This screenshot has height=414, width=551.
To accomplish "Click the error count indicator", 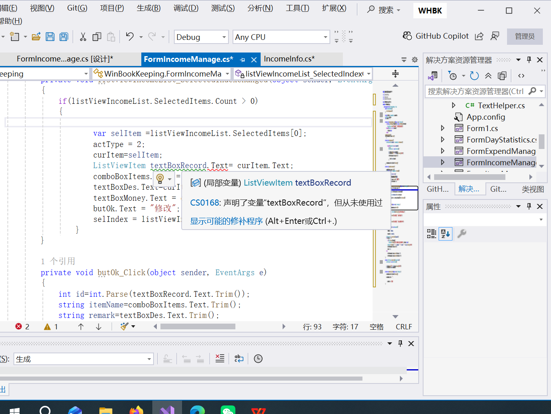I will tap(22, 326).
